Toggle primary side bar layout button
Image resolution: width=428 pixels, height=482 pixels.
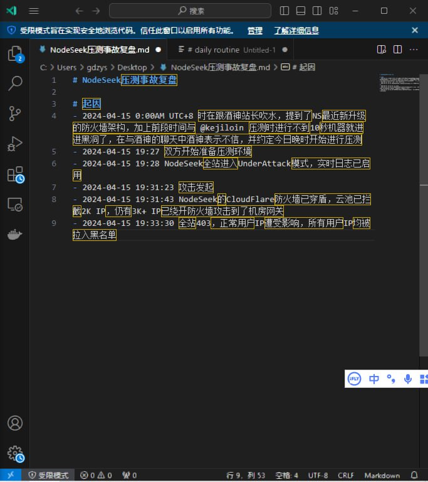click(x=284, y=11)
